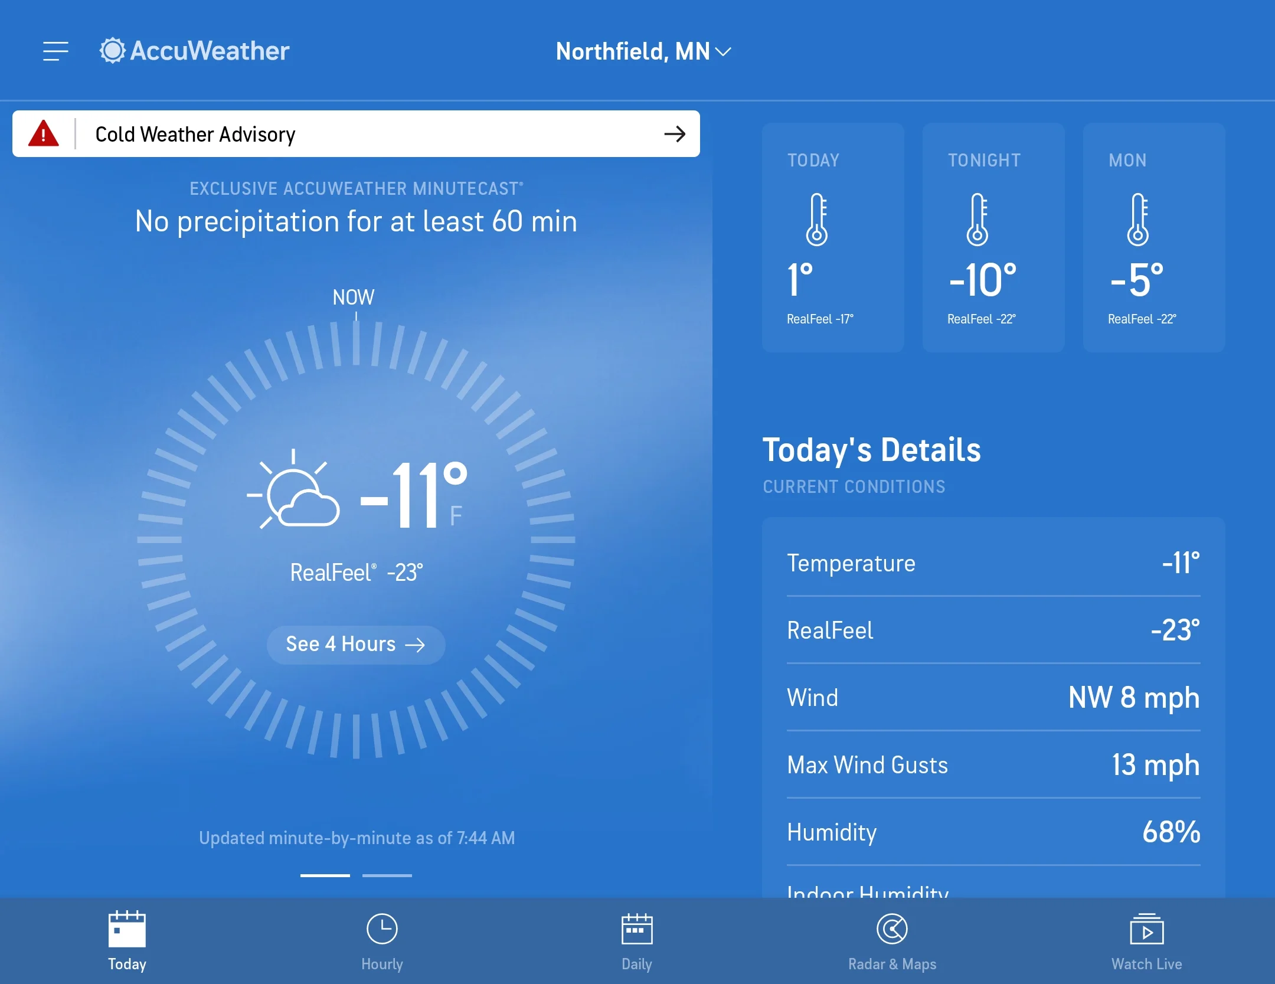The image size is (1275, 984).
Task: Click the Humidity 68% row
Action: 993,832
